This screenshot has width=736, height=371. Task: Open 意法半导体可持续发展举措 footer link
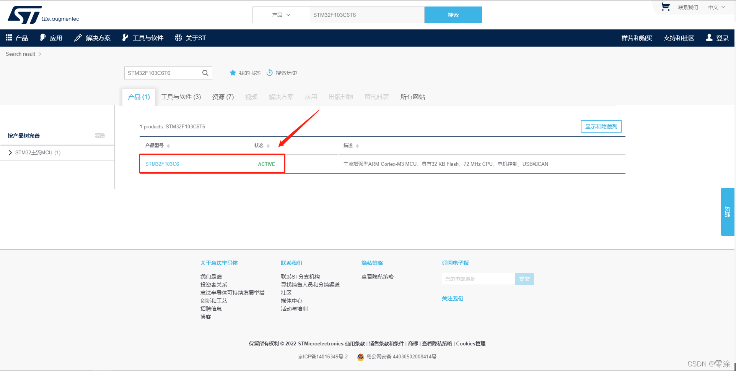[x=233, y=293]
